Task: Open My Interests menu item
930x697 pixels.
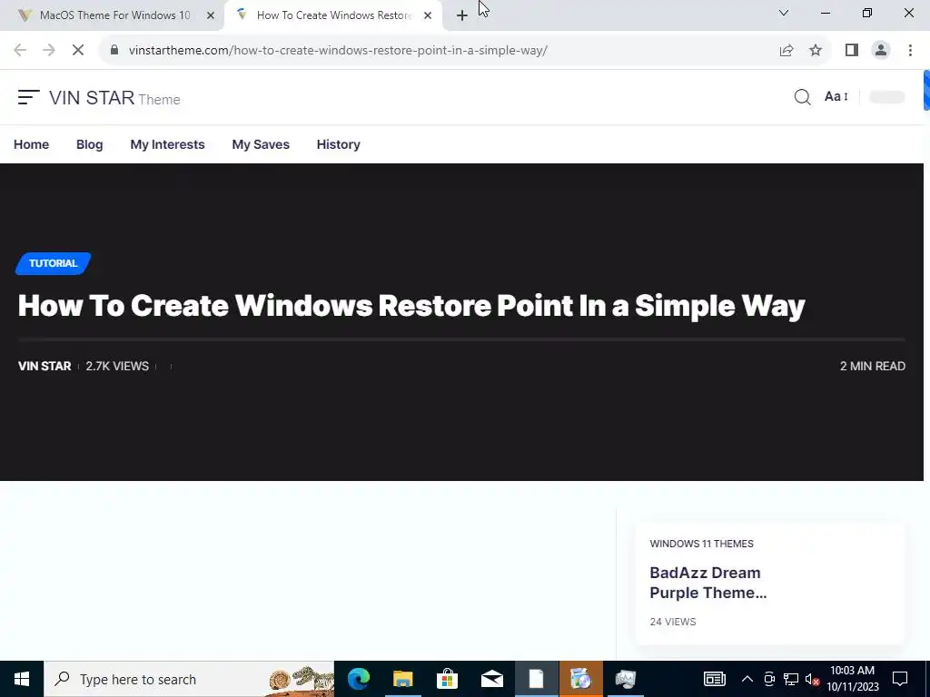Action: point(167,144)
